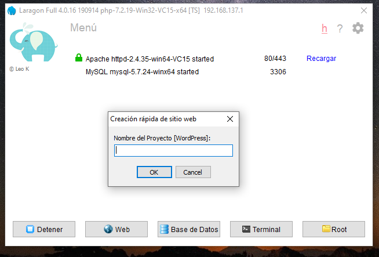Screen dimensions: 379x257
Task: Confirm the dialog with OK
Action: click(x=154, y=172)
